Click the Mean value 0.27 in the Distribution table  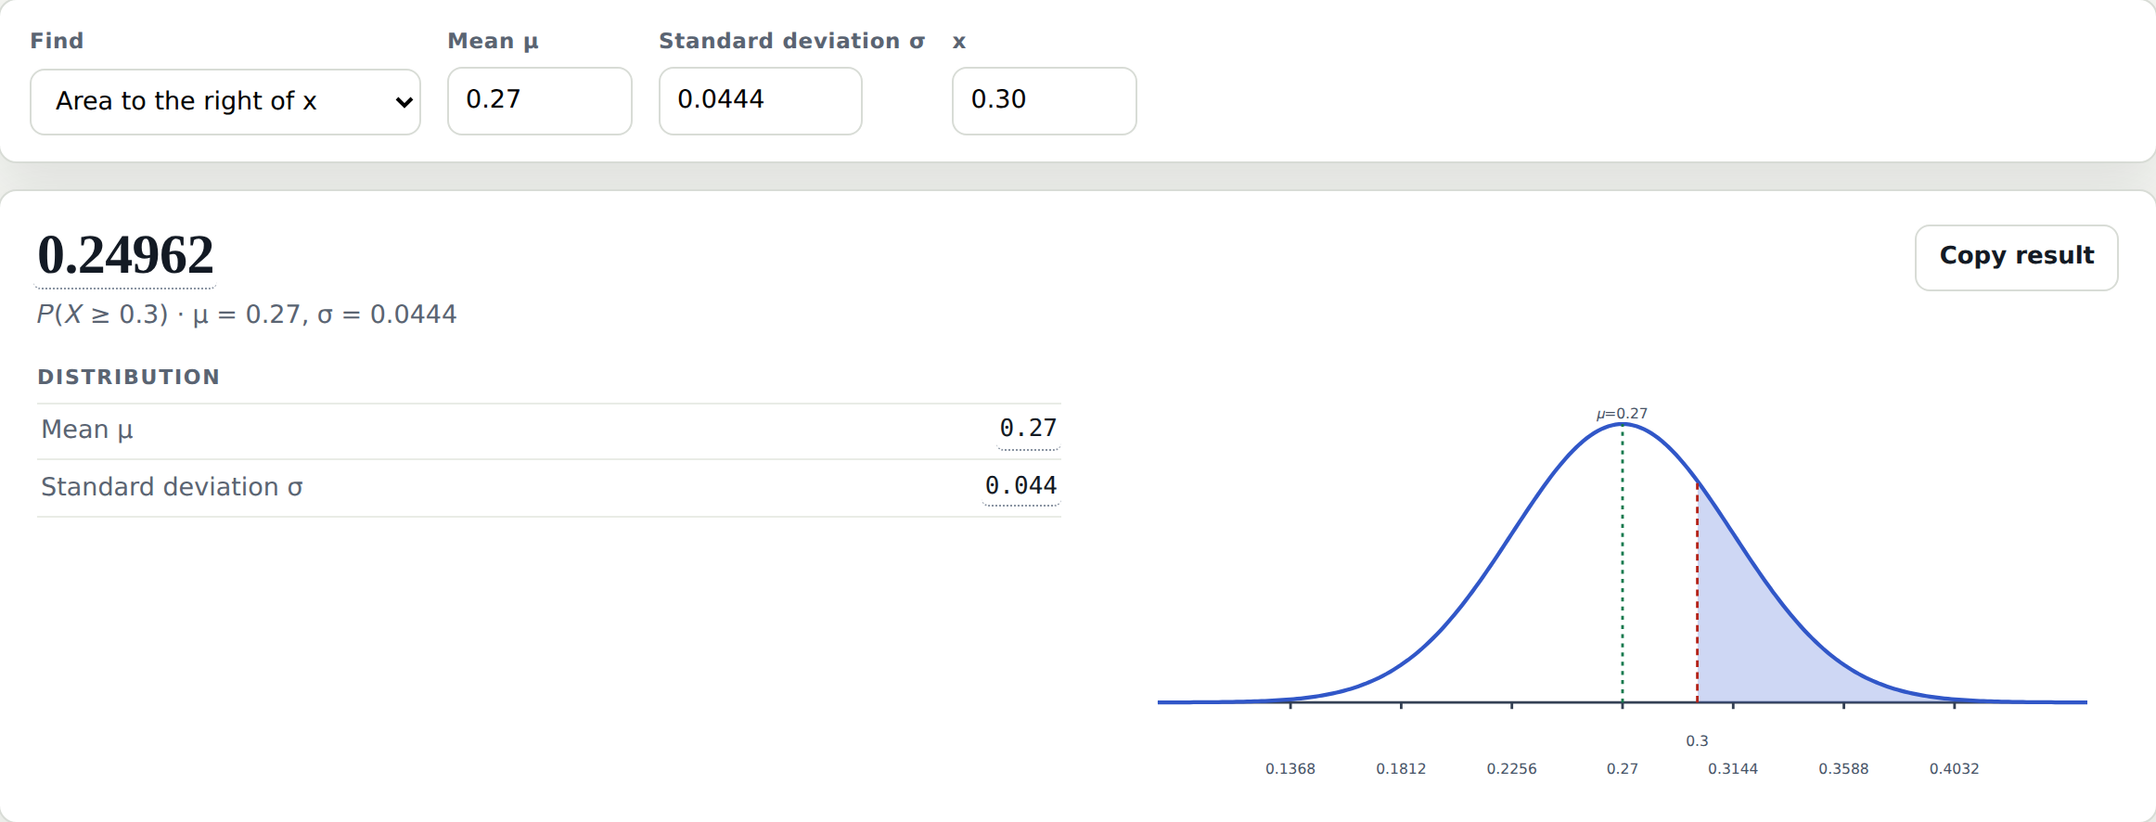point(1028,429)
